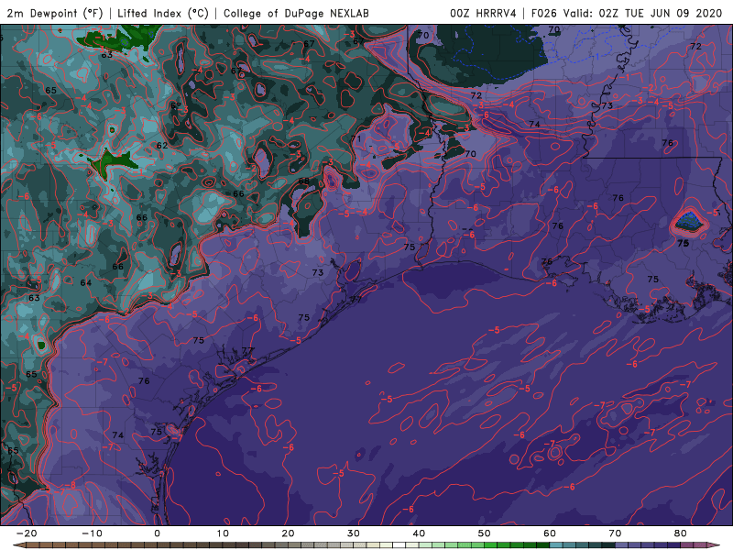This screenshot has height=550, width=733.
Task: Click the bright green segment of the color bar
Action: pyautogui.click(x=491, y=545)
